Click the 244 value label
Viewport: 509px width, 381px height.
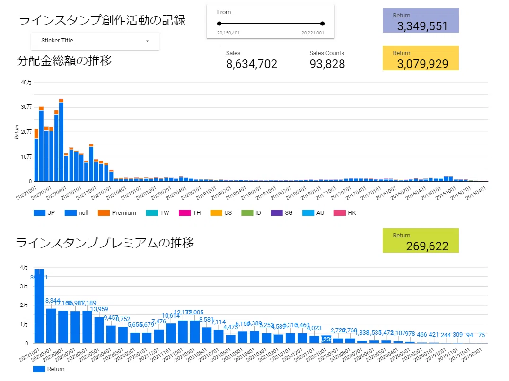coord(446,335)
